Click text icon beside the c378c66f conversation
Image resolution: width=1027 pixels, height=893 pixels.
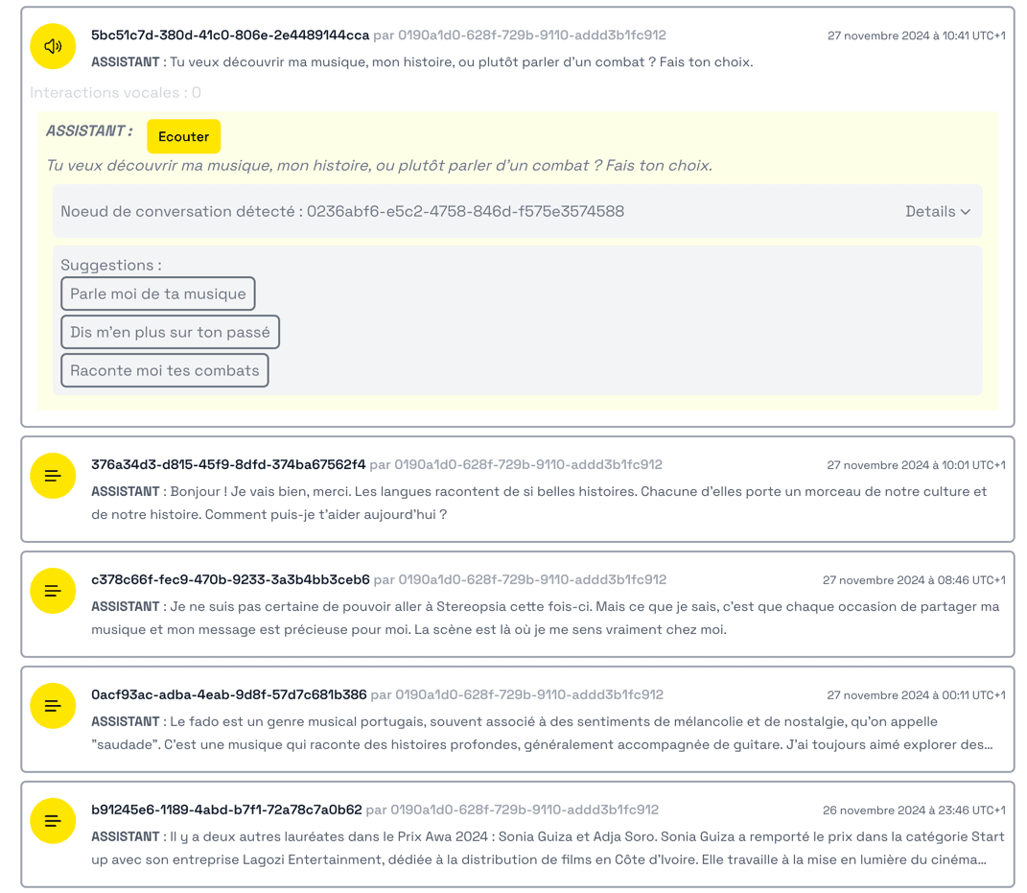click(53, 591)
